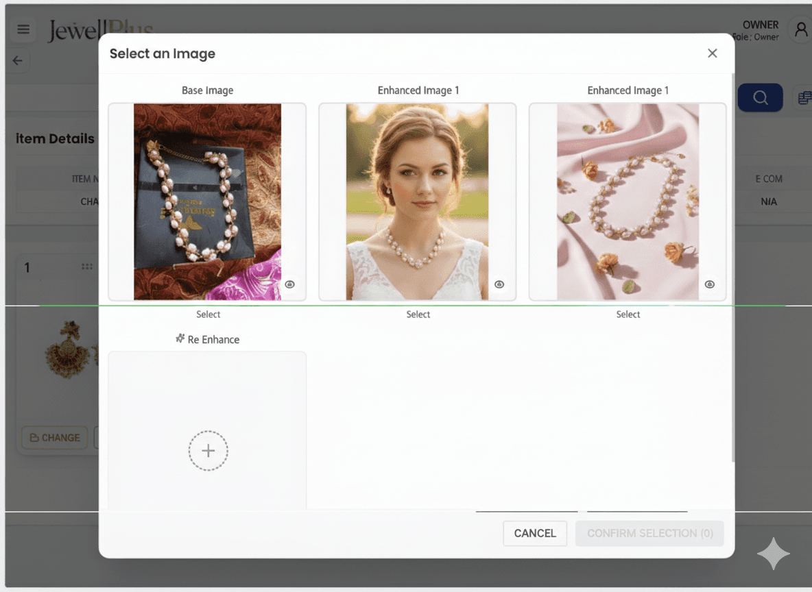Click the Re Enhance sparkle icon
The height and width of the screenshot is (592, 812).
pos(182,338)
